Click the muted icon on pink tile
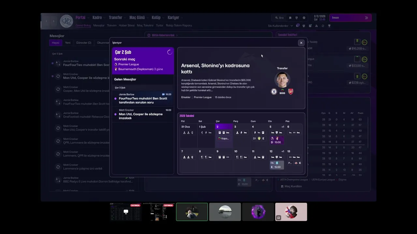The width and height of the screenshot is (417, 234). (279, 218)
